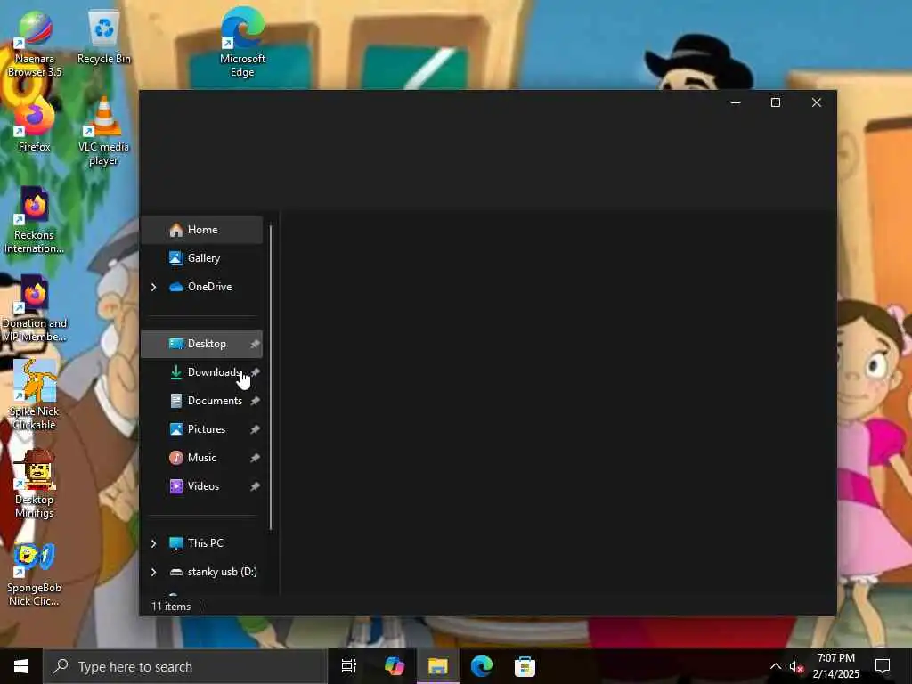Select the Recycle Bin desktop icon
Screen dimensions: 912x684
(x=103, y=38)
